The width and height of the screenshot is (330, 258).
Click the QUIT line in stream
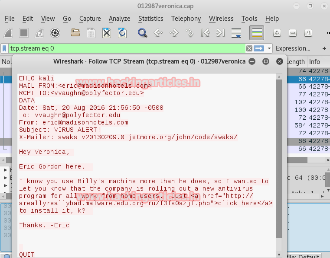27,255
